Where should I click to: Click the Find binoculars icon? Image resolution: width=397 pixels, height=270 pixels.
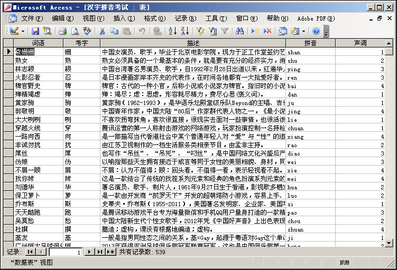pos(240,31)
